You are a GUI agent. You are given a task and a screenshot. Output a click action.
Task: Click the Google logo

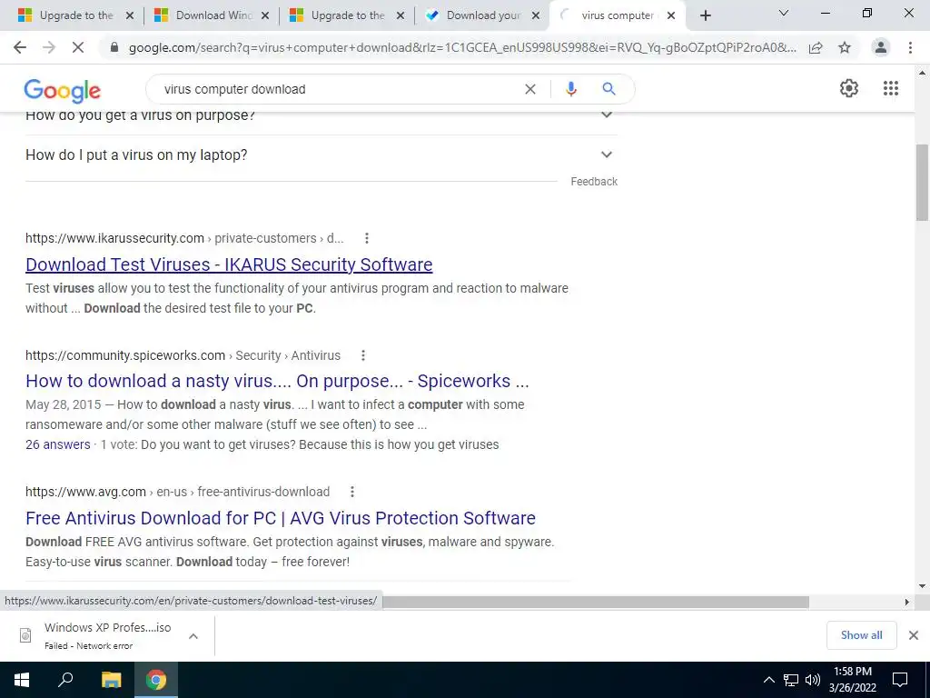(x=63, y=91)
